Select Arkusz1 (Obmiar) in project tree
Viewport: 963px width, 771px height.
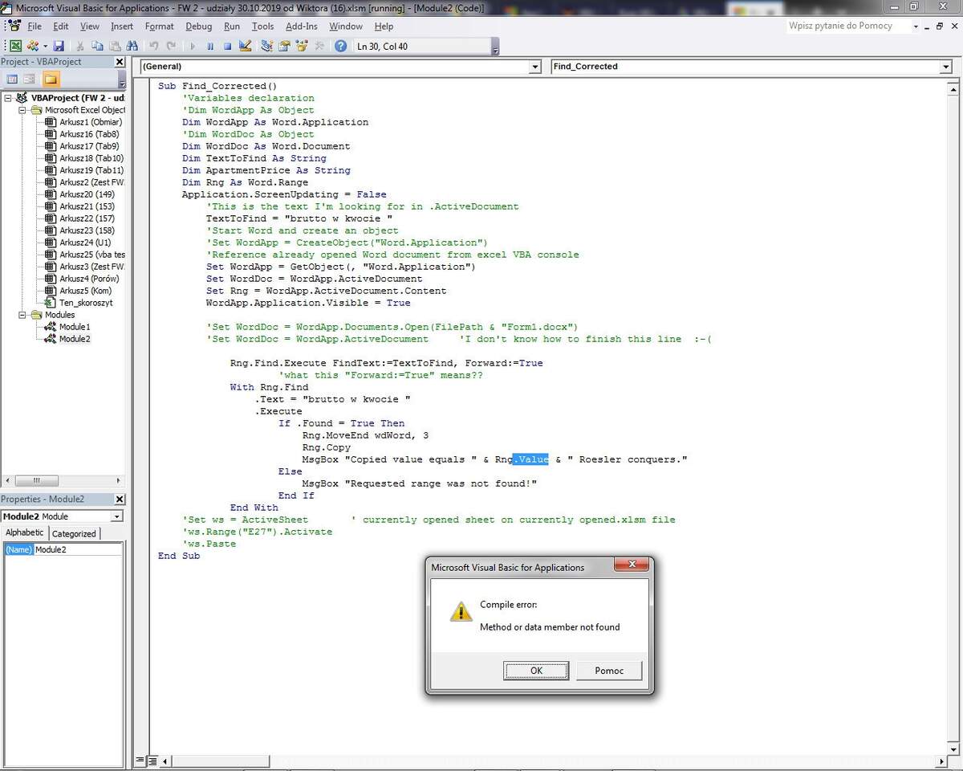91,122
